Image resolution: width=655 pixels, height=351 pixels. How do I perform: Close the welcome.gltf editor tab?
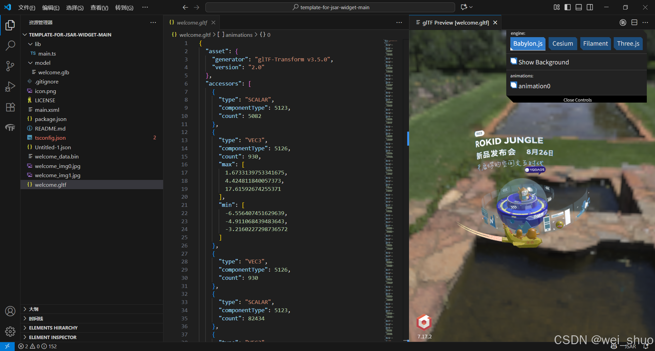click(213, 22)
